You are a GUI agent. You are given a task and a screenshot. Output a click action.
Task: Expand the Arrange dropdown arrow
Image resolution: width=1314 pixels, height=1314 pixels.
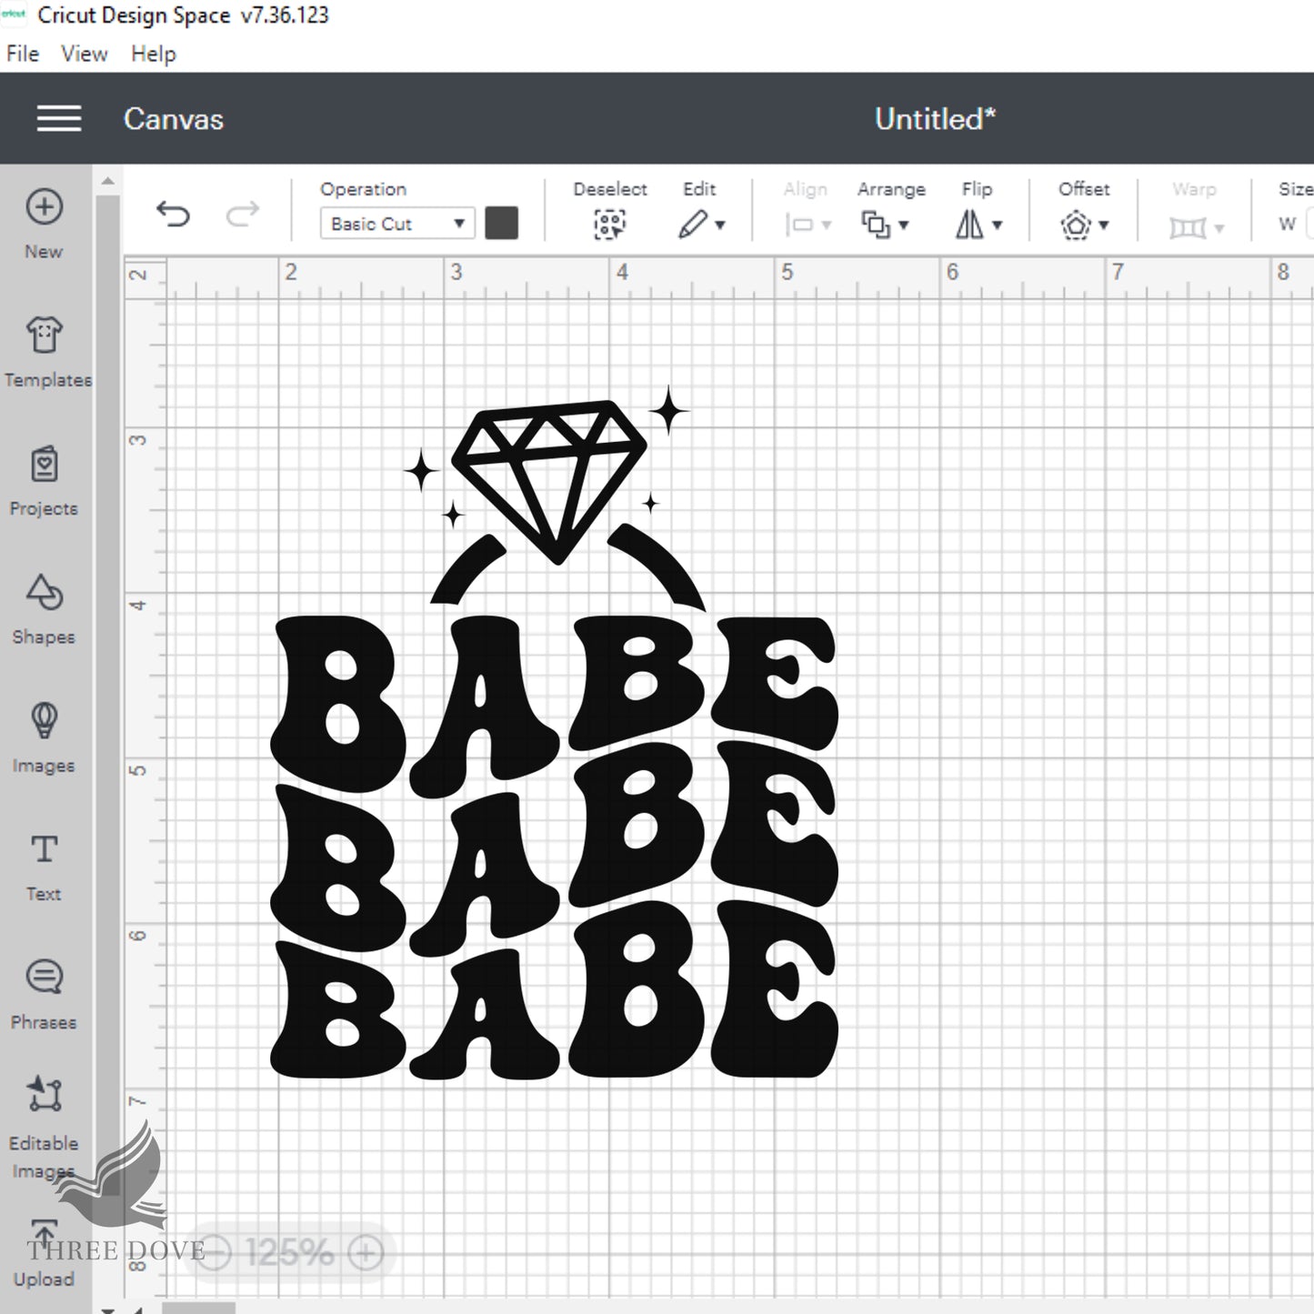coord(904,226)
